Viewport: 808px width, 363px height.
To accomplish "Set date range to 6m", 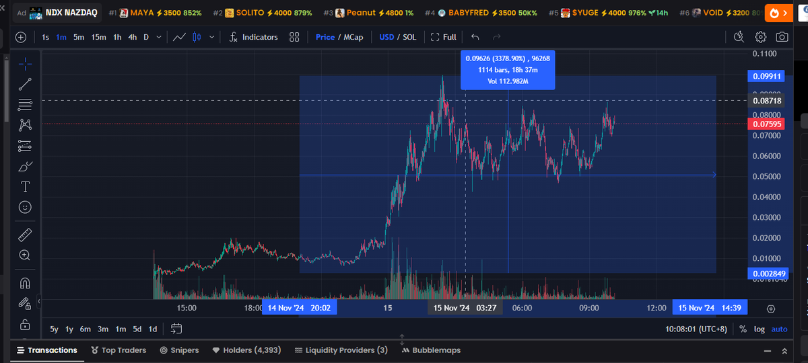I will click(86, 329).
